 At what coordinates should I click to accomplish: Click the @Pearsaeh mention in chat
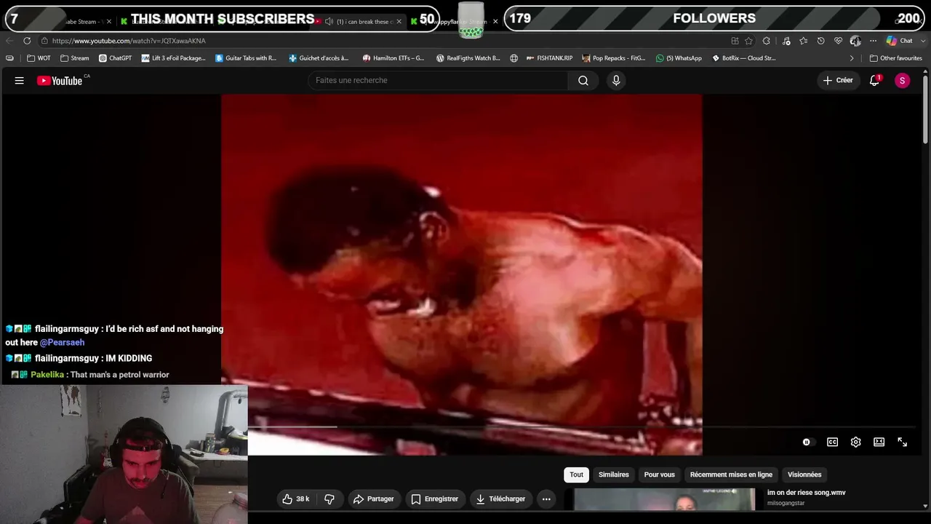[62, 343]
